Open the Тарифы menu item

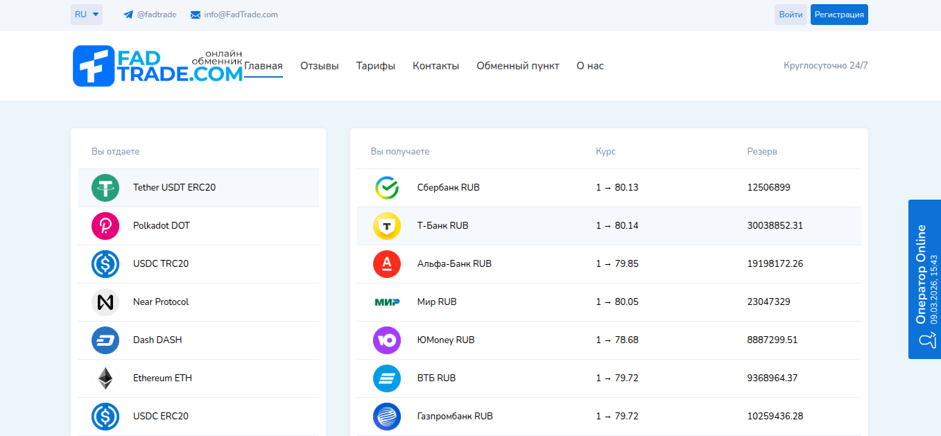375,65
